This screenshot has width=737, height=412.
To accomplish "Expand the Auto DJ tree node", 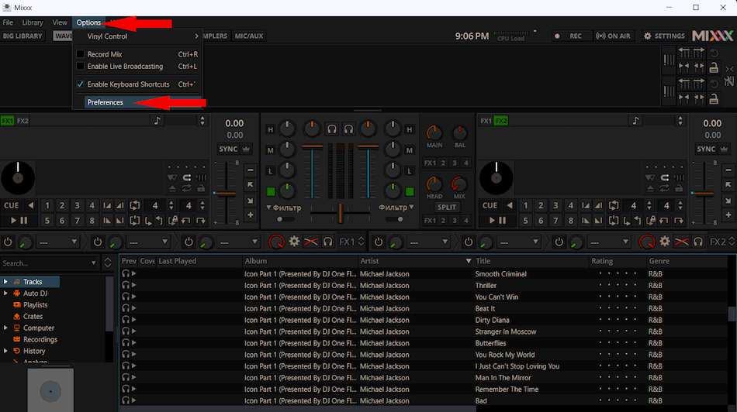I will (x=6, y=294).
